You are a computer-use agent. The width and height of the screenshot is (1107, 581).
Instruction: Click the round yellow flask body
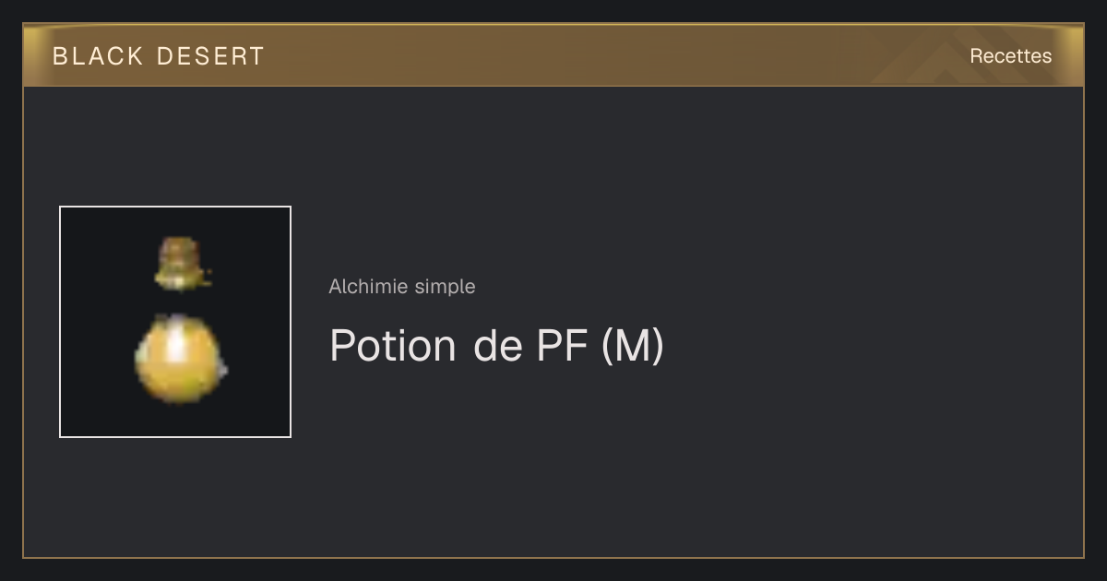180,359
